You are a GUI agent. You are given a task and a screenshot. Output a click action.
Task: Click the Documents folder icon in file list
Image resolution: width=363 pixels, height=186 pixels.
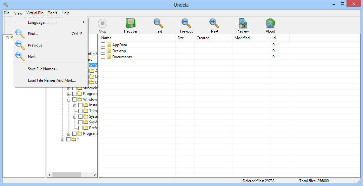[109, 57]
